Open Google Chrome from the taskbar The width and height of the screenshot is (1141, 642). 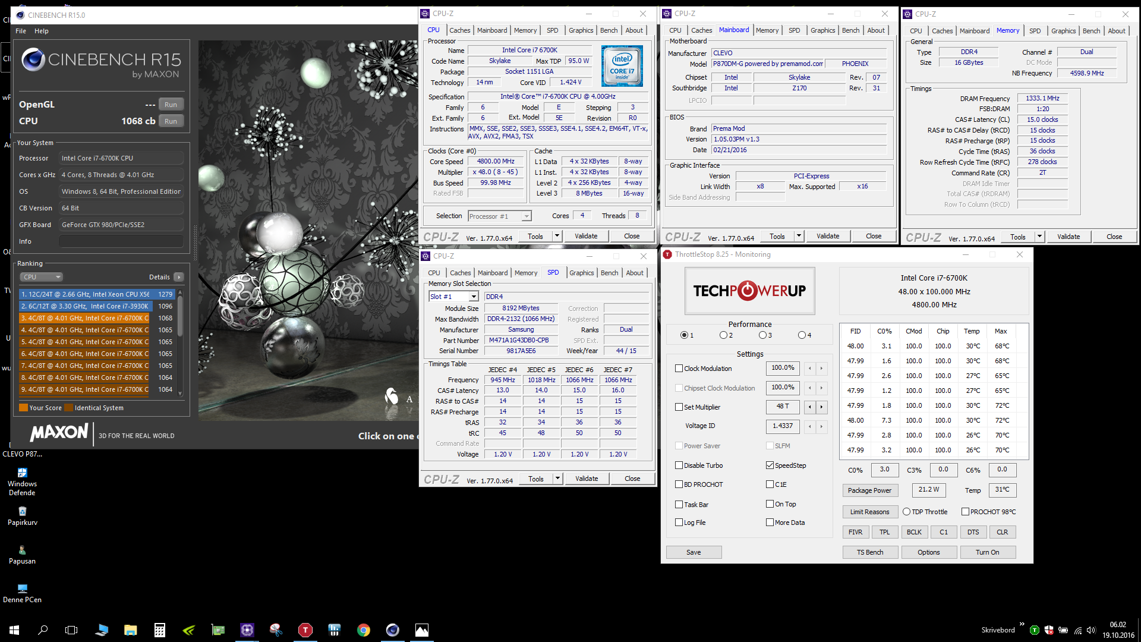(x=364, y=630)
